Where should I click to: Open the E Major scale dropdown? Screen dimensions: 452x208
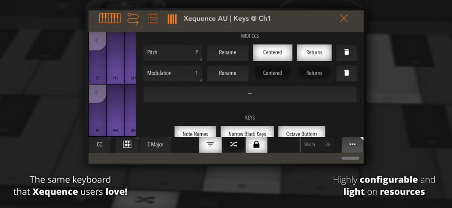155,145
